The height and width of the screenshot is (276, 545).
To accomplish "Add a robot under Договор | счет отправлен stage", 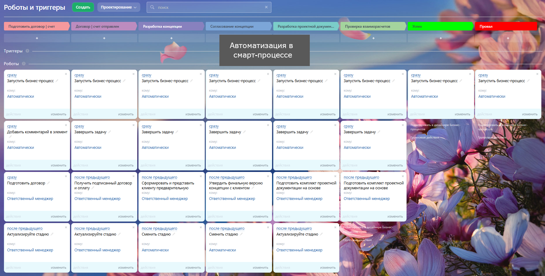I will point(104,38).
